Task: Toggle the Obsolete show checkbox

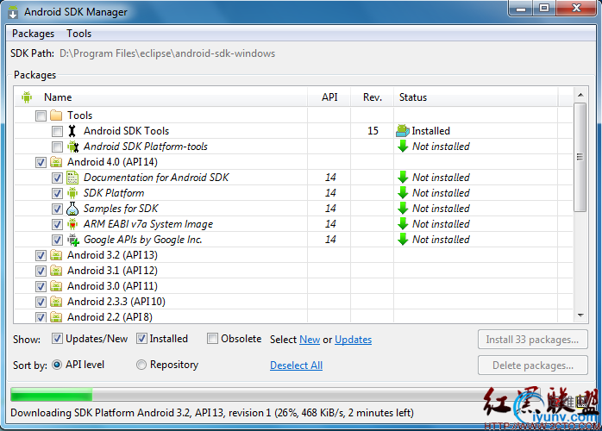Action: coord(212,339)
